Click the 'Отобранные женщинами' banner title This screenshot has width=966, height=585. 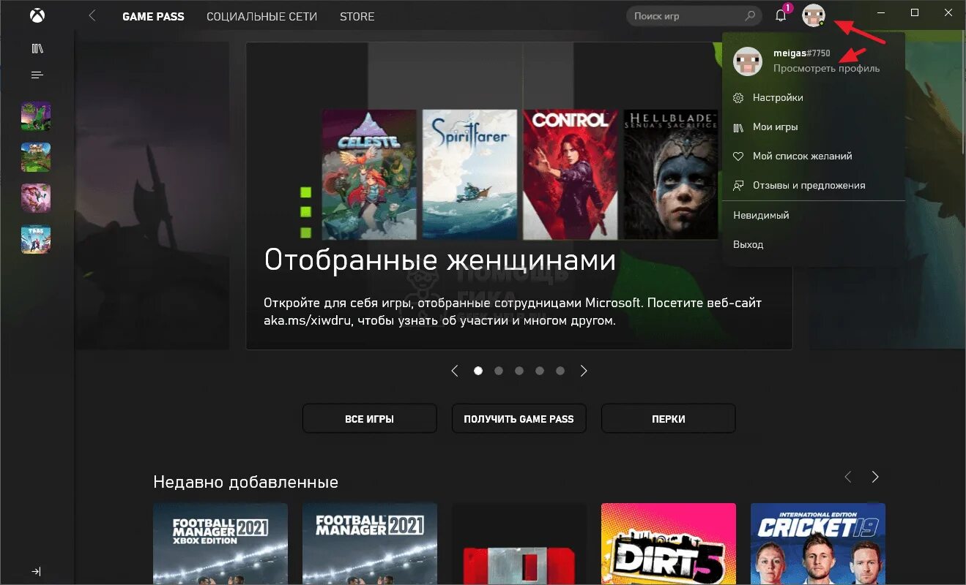coord(440,260)
